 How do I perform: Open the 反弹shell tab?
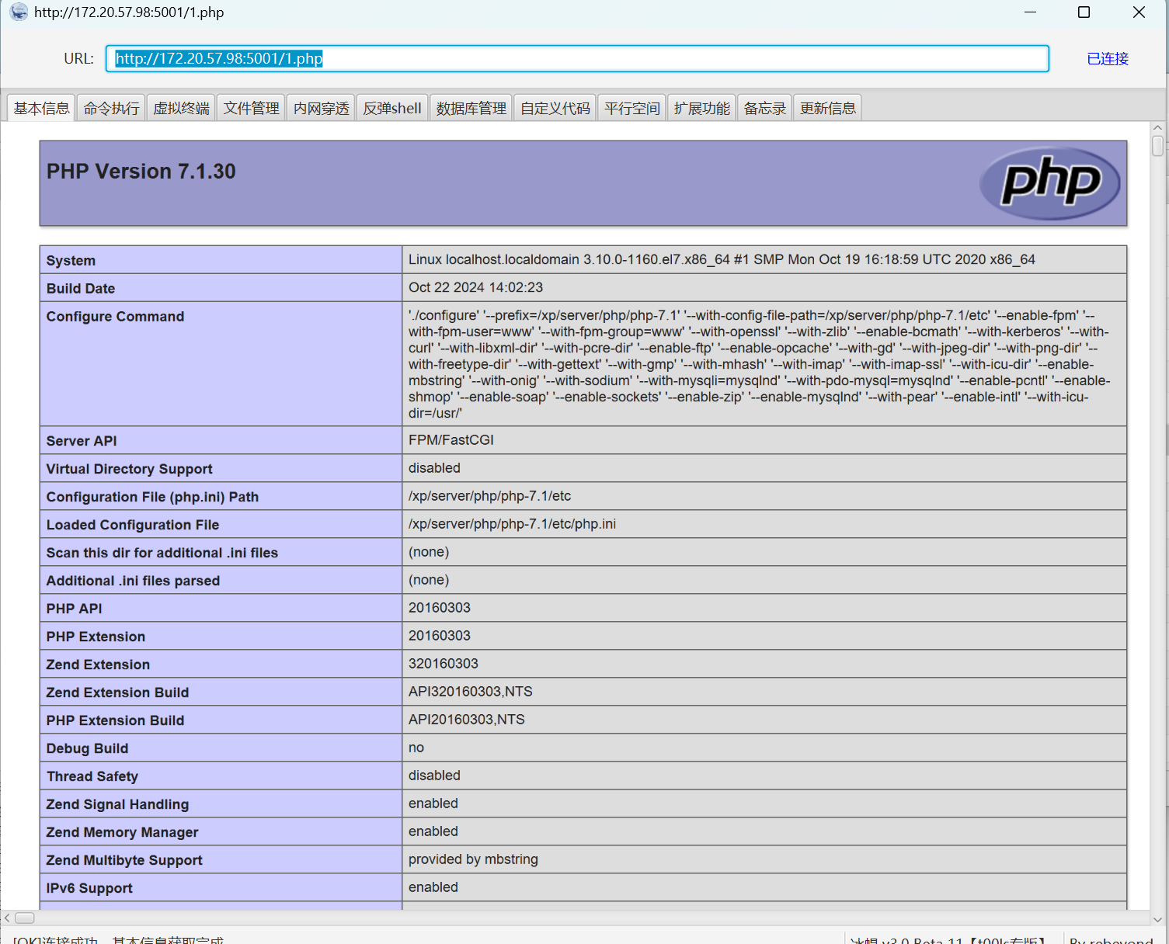pos(392,108)
